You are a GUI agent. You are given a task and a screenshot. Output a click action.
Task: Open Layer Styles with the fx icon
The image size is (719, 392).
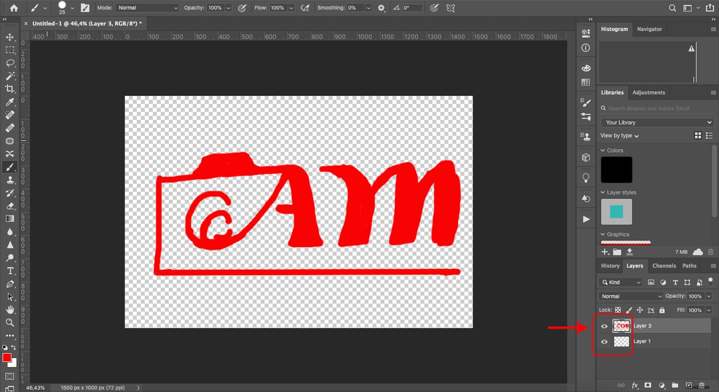635,385
